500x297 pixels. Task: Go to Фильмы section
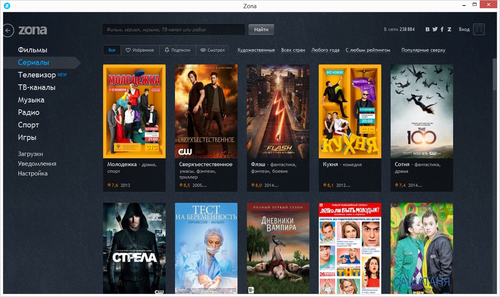[x=32, y=50]
